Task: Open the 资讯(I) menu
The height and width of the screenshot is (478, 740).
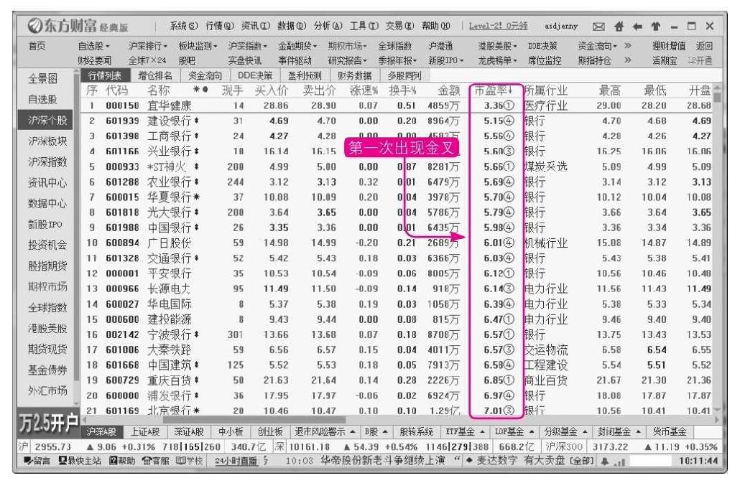Action: pos(255,26)
